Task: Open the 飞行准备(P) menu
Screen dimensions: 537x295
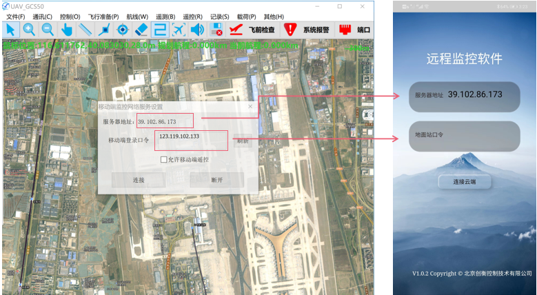Action: (103, 17)
